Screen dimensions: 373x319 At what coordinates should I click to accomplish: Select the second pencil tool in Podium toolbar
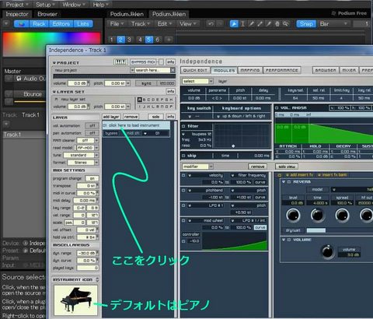click(260, 24)
